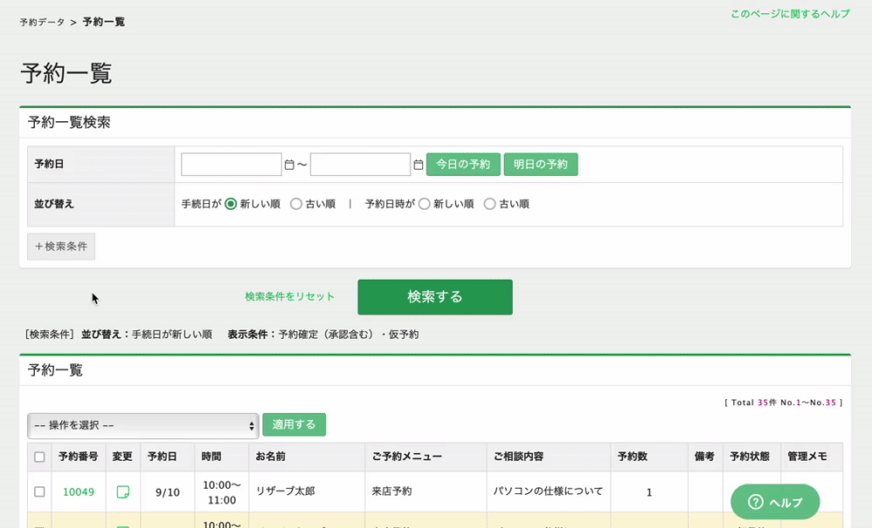The height and width of the screenshot is (528, 872).
Task: Select 予約日時が 新しい順 radio button
Action: [425, 204]
